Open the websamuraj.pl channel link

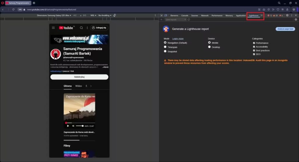(56, 71)
